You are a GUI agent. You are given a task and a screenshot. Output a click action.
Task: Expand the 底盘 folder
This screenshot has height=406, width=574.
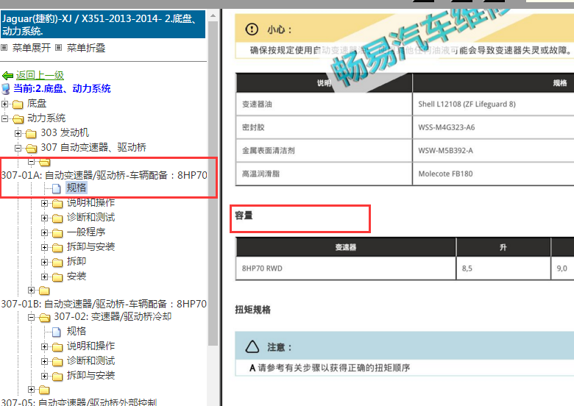click(x=4, y=104)
